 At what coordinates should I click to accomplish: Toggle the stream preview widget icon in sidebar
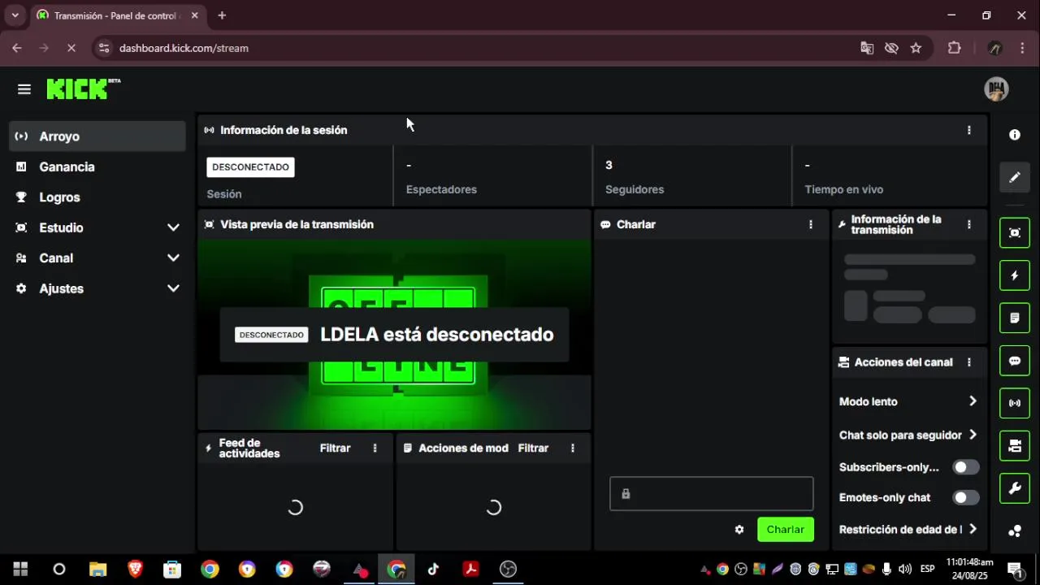pyautogui.click(x=1015, y=233)
